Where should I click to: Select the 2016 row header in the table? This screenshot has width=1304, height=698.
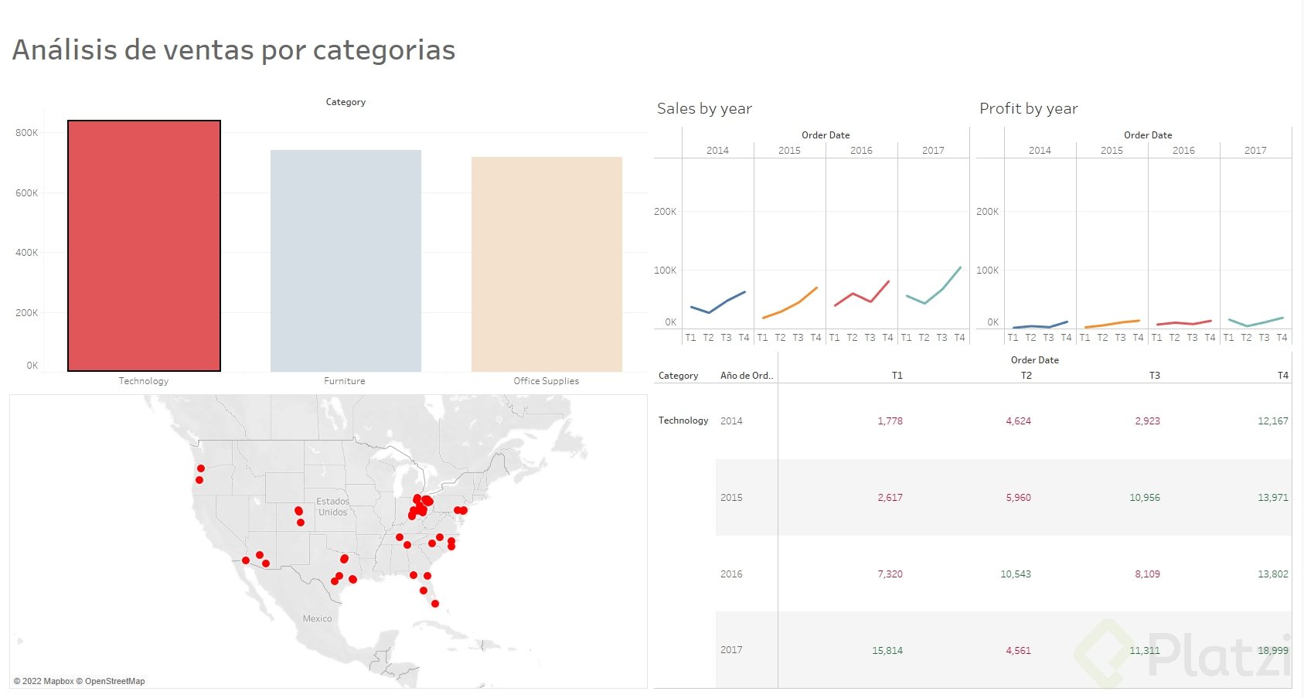pos(731,574)
